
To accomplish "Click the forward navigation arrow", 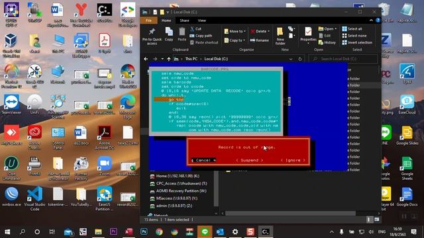I will click(155, 59).
